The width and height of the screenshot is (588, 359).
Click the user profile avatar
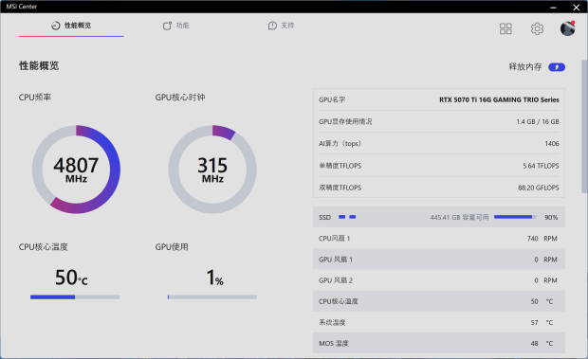(x=568, y=28)
